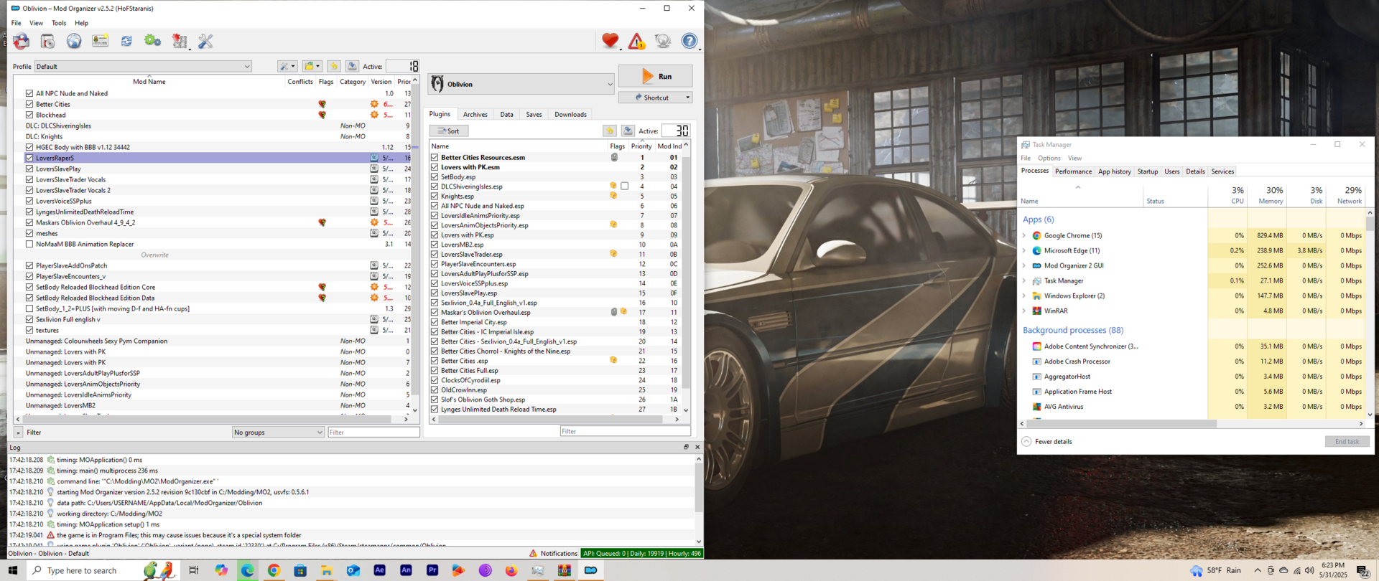1379x581 pixels.
Task: Click the Update check globe icon
Action: tap(663, 42)
